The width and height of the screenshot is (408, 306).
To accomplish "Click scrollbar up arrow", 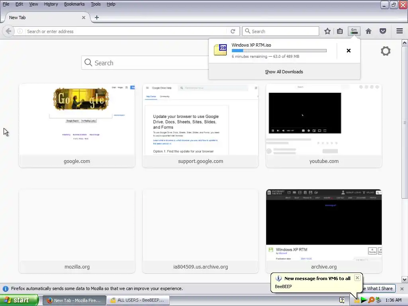I will (405, 43).
